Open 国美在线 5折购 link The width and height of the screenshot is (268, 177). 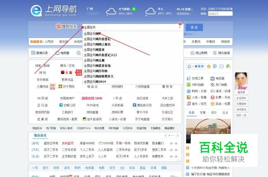(92, 98)
